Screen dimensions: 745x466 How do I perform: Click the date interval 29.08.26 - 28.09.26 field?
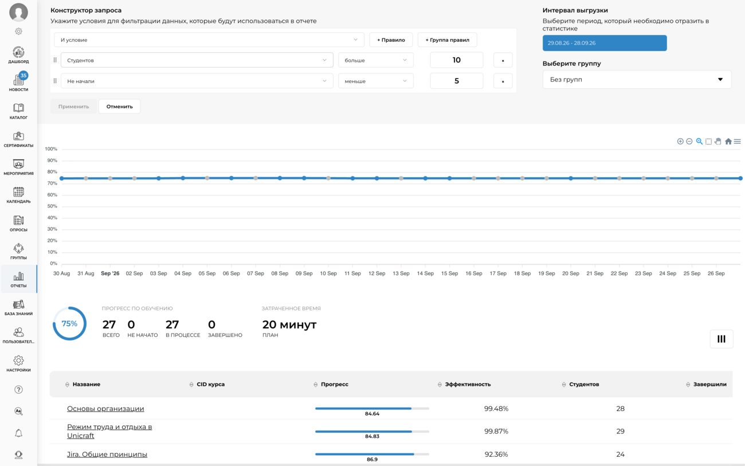click(605, 43)
